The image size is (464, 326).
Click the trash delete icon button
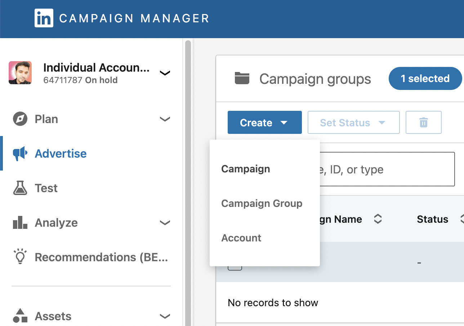click(x=424, y=123)
